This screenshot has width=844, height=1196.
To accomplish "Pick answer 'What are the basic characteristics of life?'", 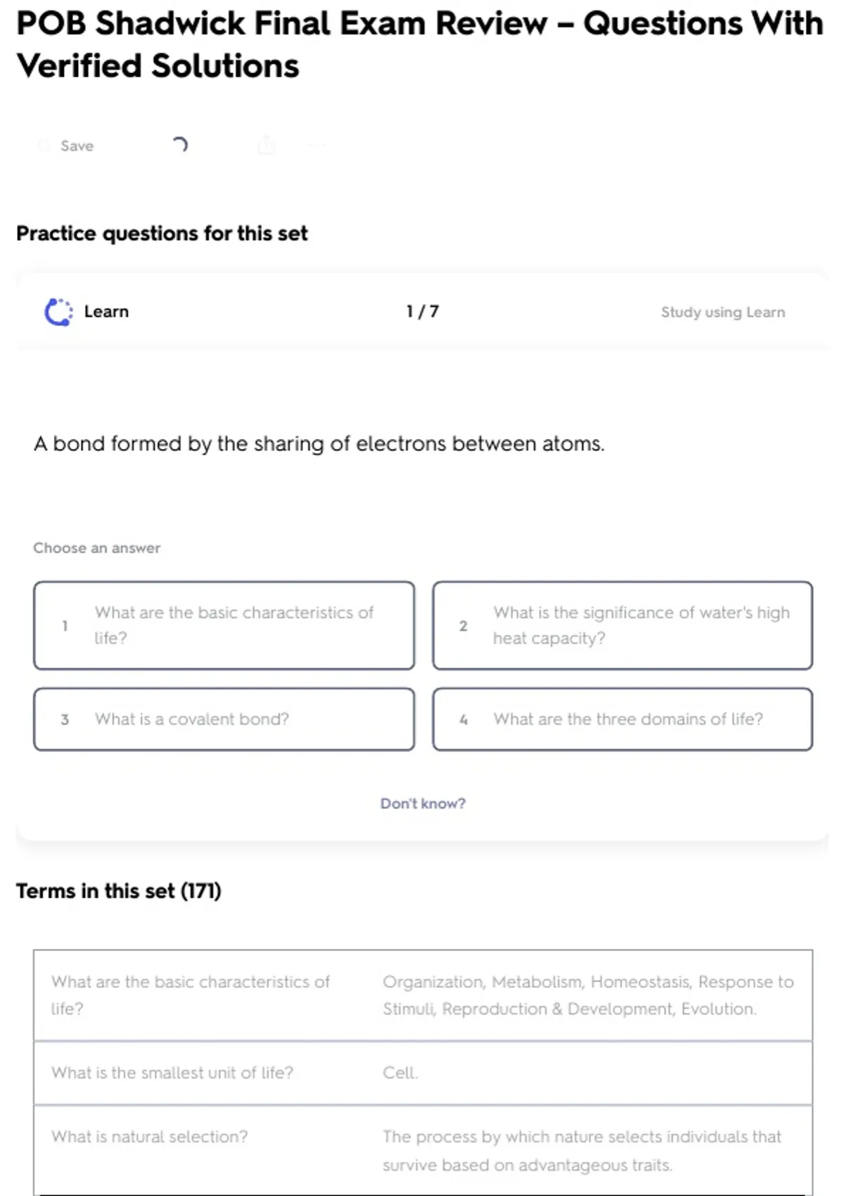I will click(224, 625).
